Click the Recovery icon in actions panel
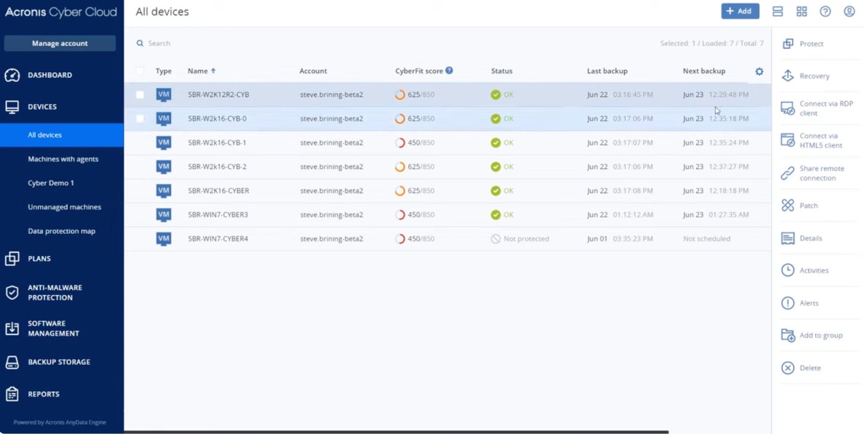This screenshot has width=864, height=437. point(788,76)
